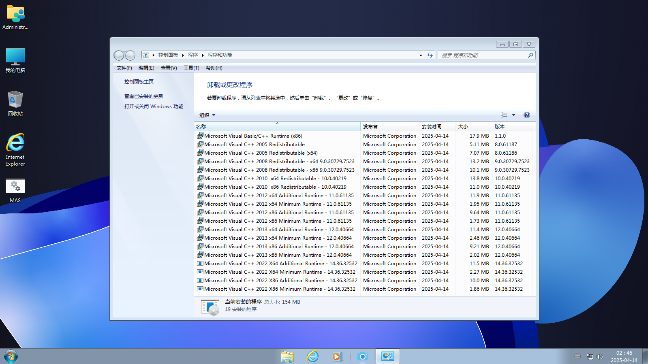Image resolution: width=648 pixels, height=364 pixels.
Task: Select Visual C++ 2008 Redistributable x86 row
Action: (x=364, y=170)
